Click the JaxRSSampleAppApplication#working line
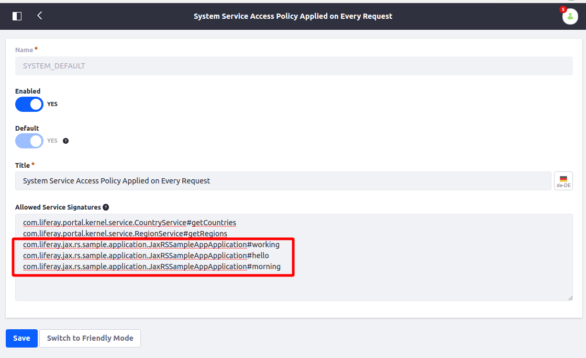Image resolution: width=586 pixels, height=358 pixels. tap(151, 245)
